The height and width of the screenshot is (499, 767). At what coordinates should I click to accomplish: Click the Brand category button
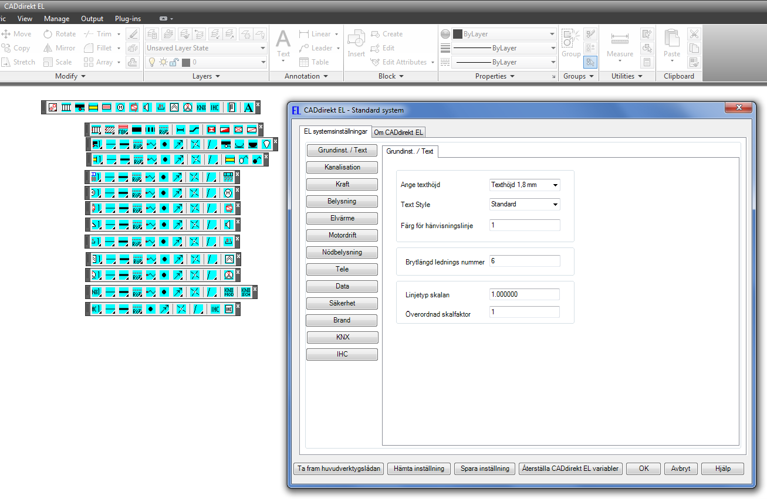pos(342,320)
